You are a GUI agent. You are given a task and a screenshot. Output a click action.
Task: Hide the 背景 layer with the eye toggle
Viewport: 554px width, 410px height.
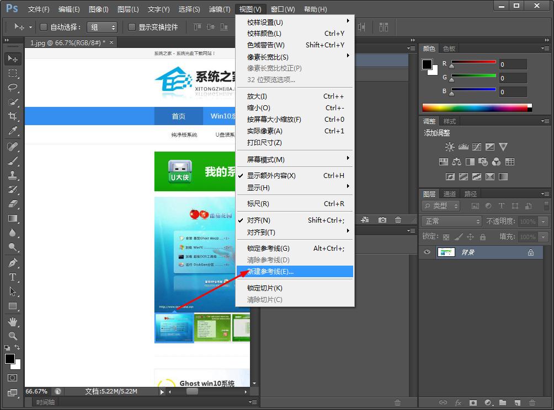tap(427, 252)
